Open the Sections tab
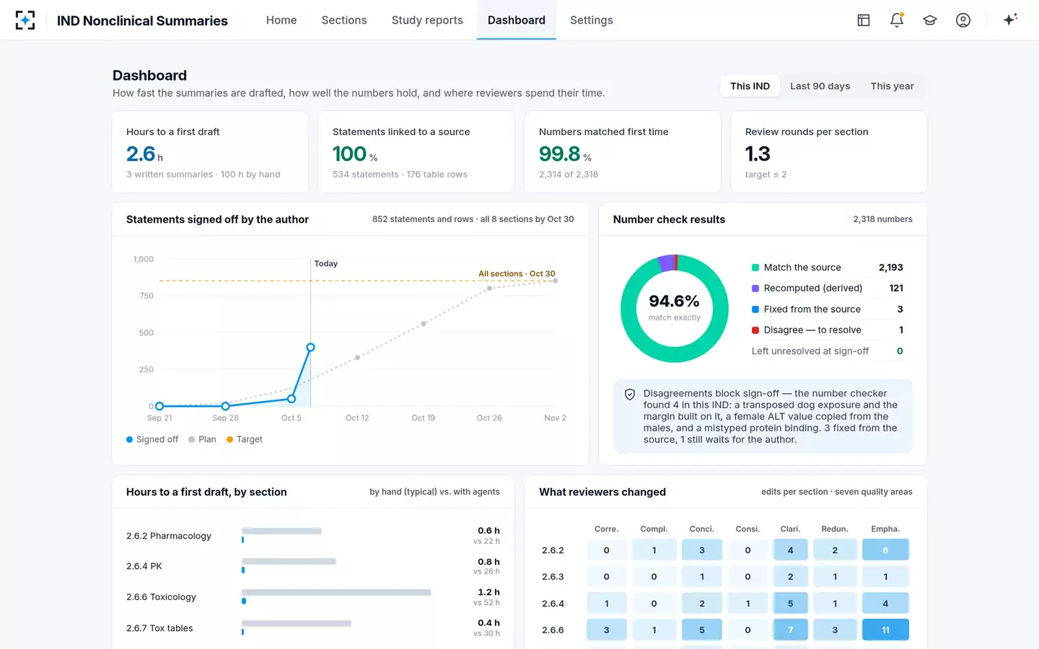This screenshot has height=649, width=1039. pyautogui.click(x=344, y=20)
